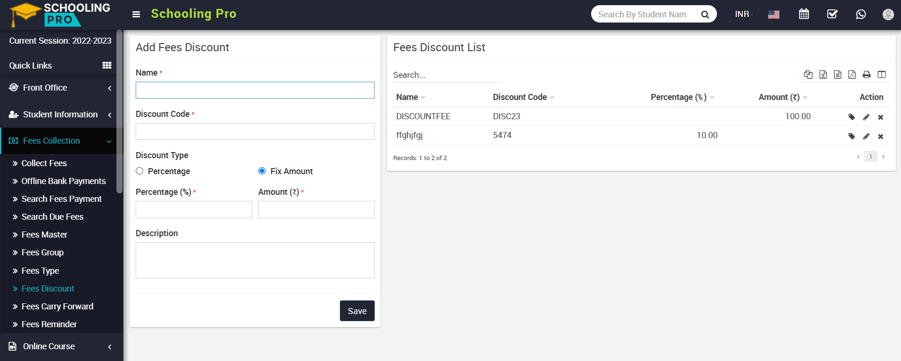Click the 10.00 percentage cell
The image size is (901, 361).
[707, 135]
